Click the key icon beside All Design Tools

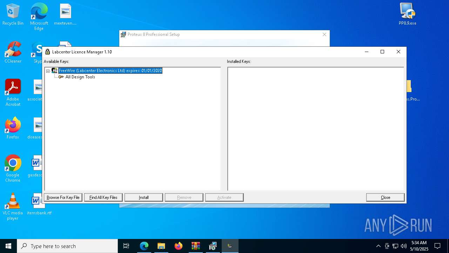point(61,77)
